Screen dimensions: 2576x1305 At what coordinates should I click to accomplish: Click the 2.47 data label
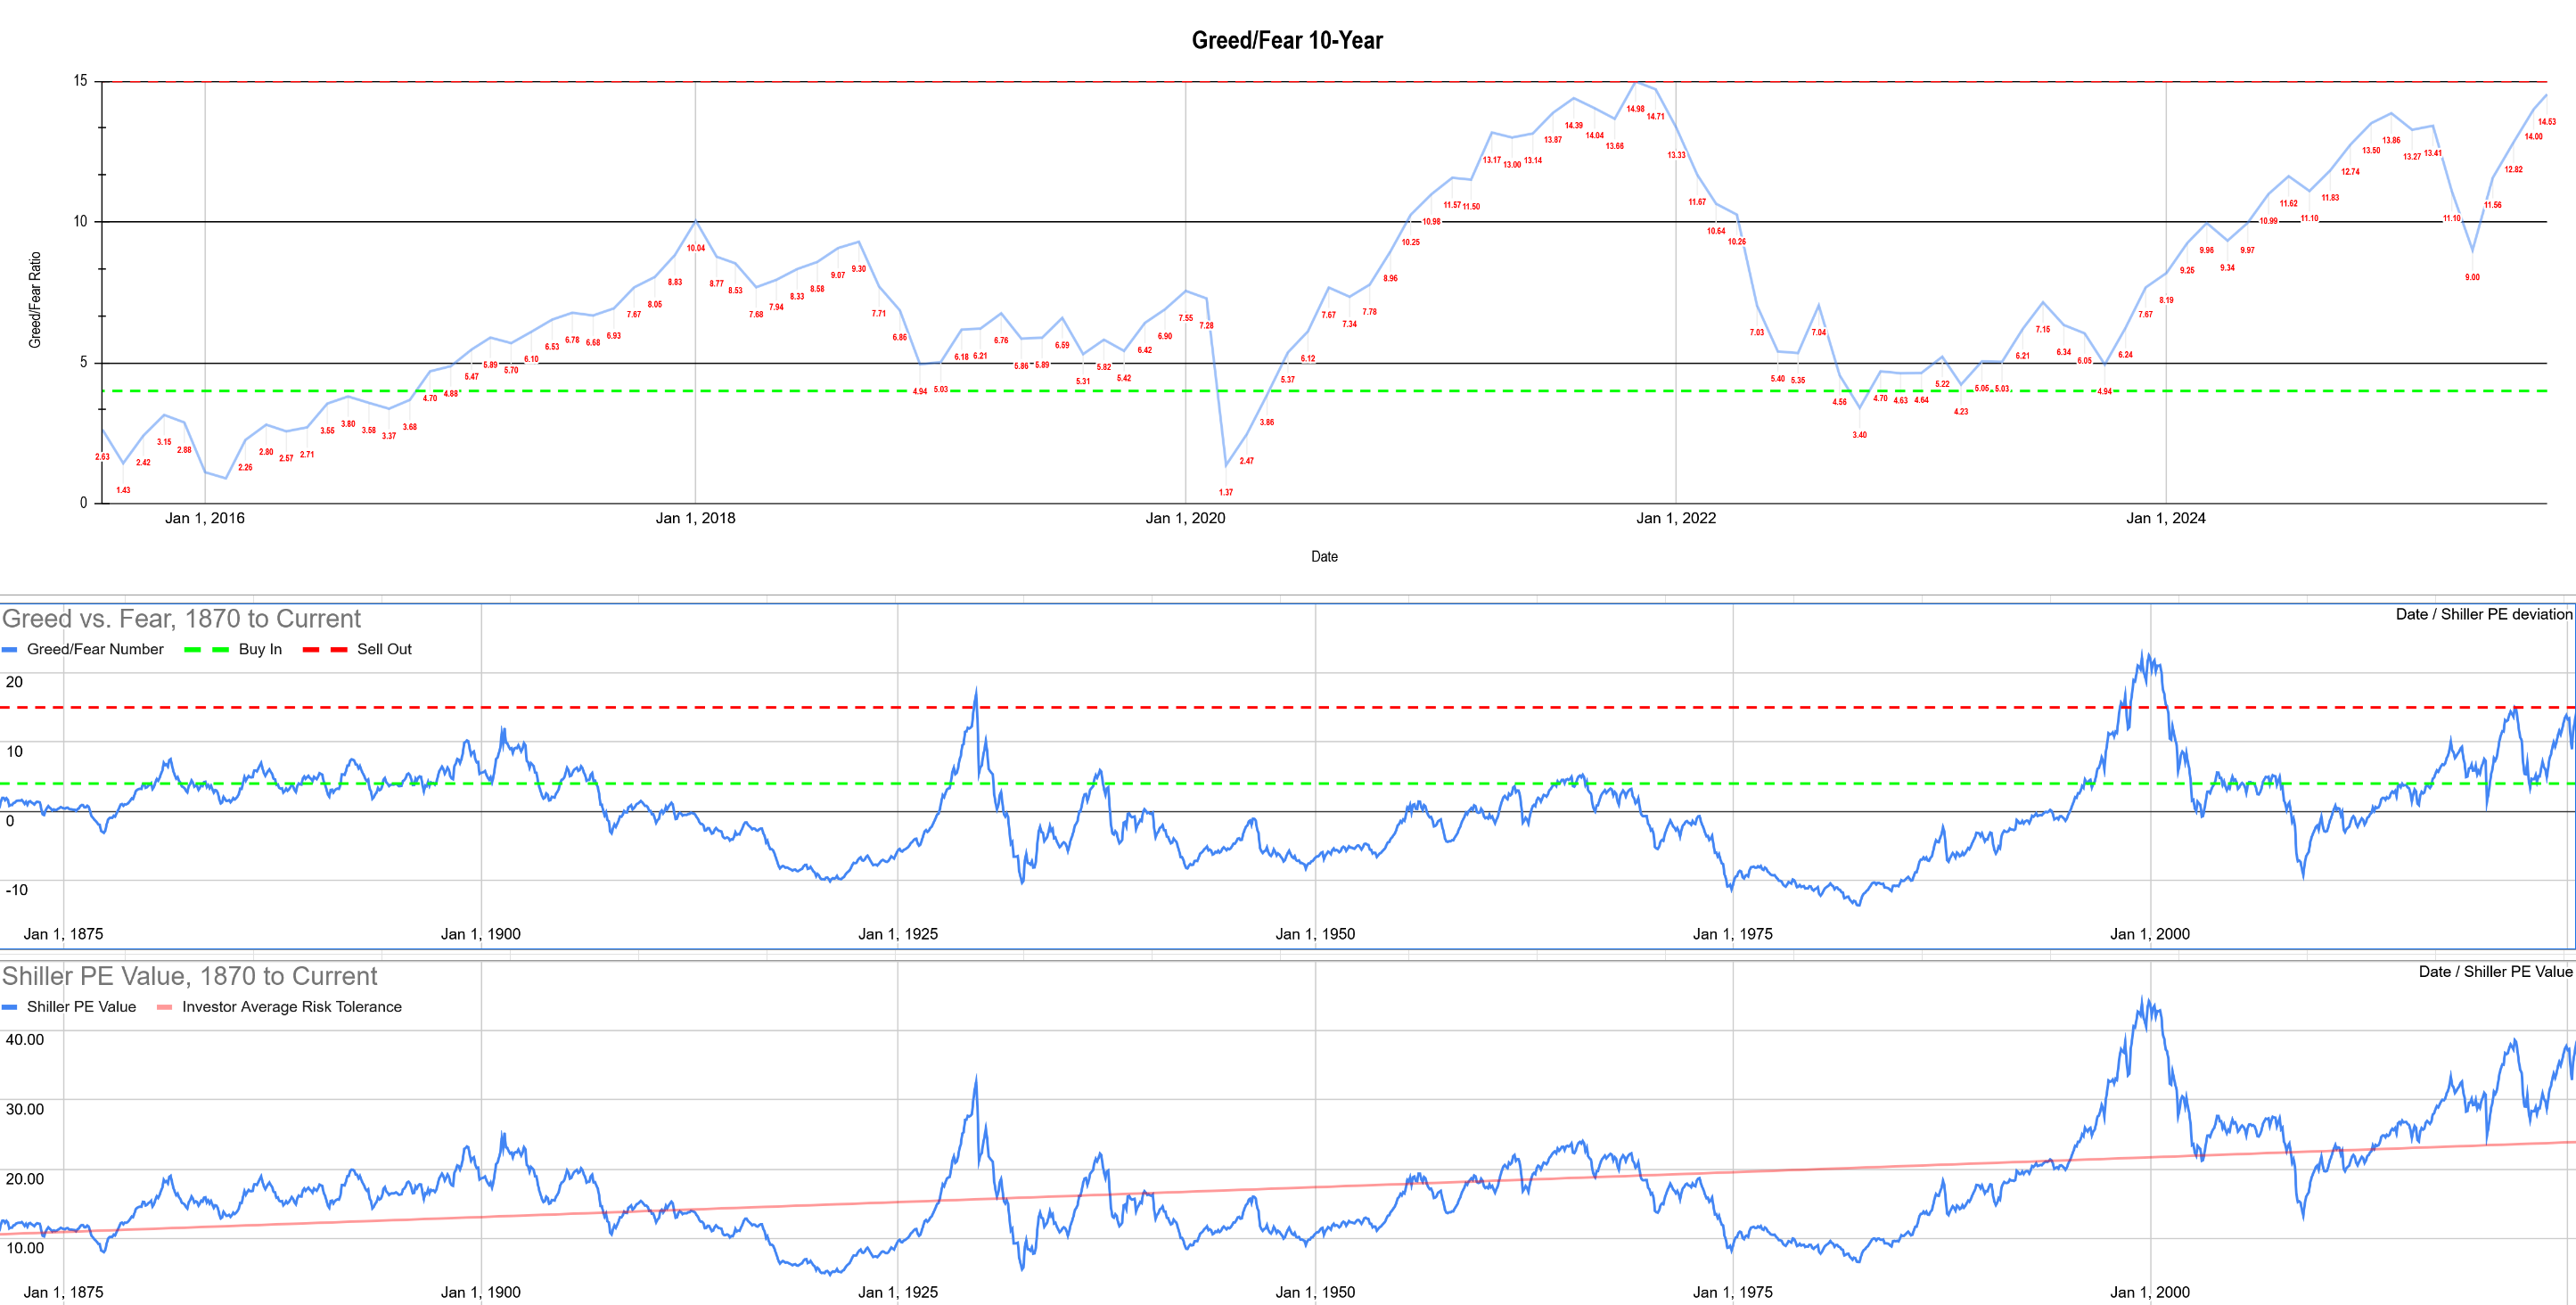click(x=1247, y=461)
